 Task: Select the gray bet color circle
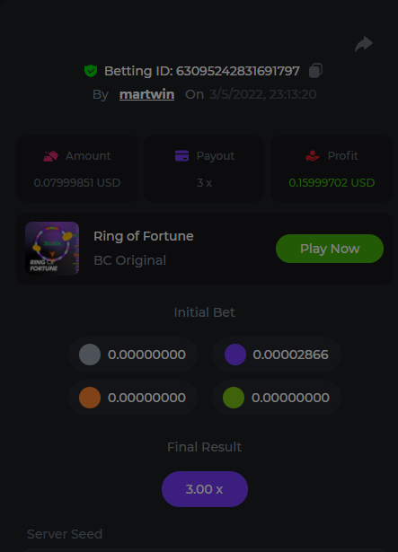coord(90,355)
